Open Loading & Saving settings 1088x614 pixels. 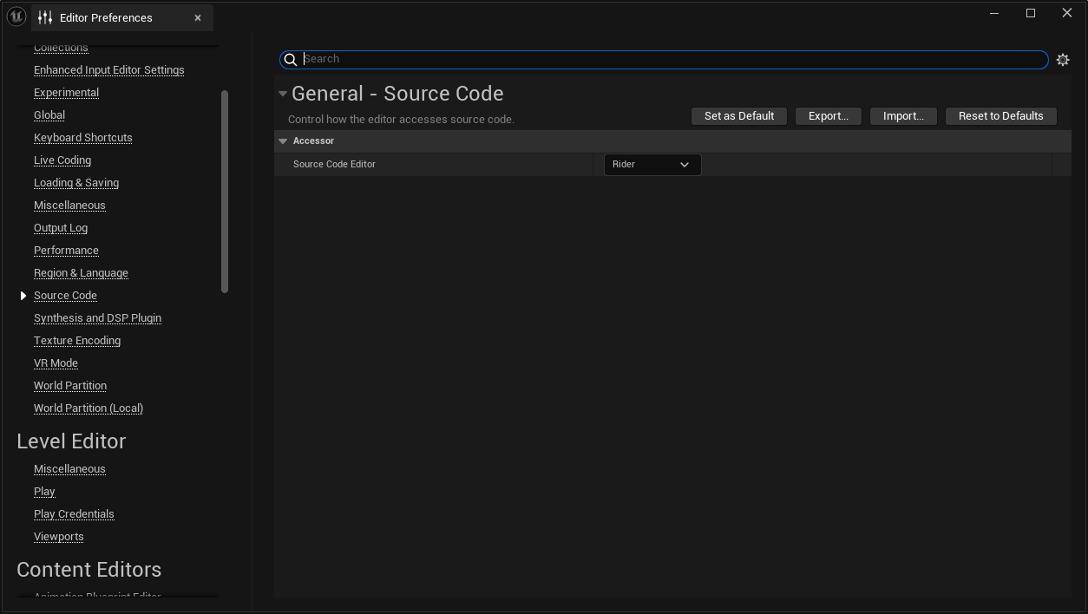click(x=76, y=183)
